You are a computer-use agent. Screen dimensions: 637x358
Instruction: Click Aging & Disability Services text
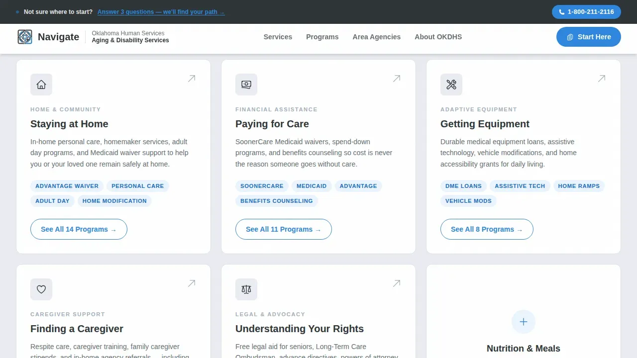pos(130,40)
